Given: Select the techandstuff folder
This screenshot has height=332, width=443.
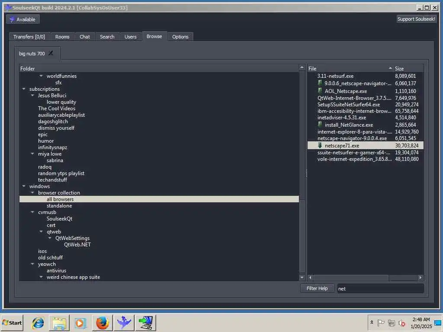Looking at the screenshot, I should click(x=52, y=180).
